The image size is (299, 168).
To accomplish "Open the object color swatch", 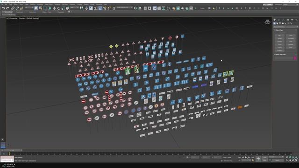I will tap(295, 58).
